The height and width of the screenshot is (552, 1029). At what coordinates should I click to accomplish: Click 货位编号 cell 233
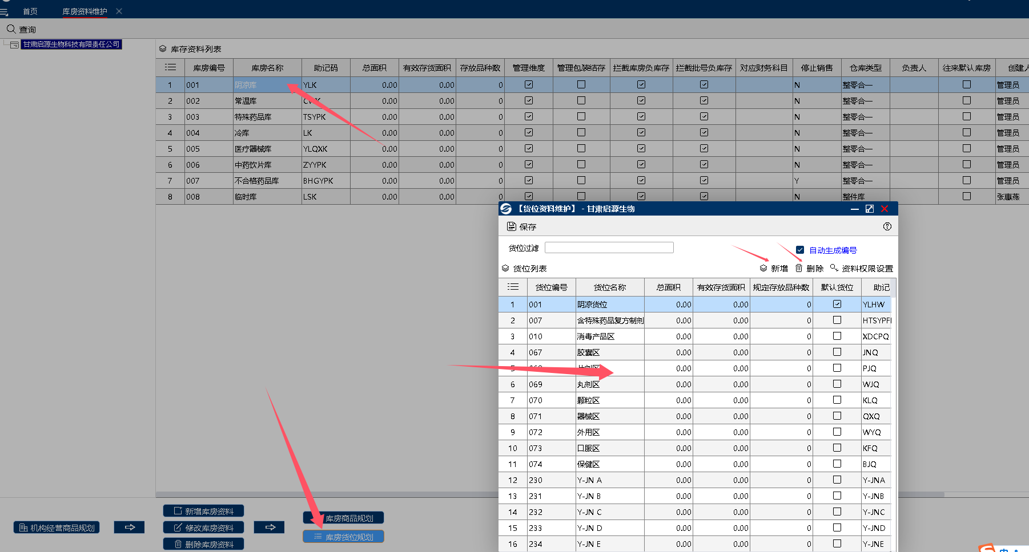tap(552, 528)
